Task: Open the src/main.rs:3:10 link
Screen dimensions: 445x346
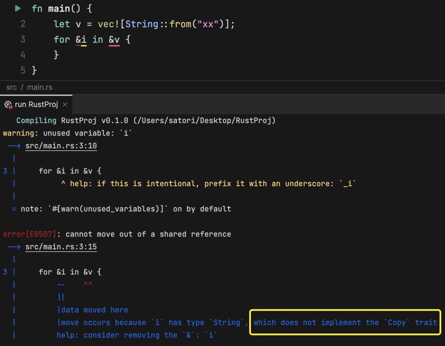Action: pos(61,146)
